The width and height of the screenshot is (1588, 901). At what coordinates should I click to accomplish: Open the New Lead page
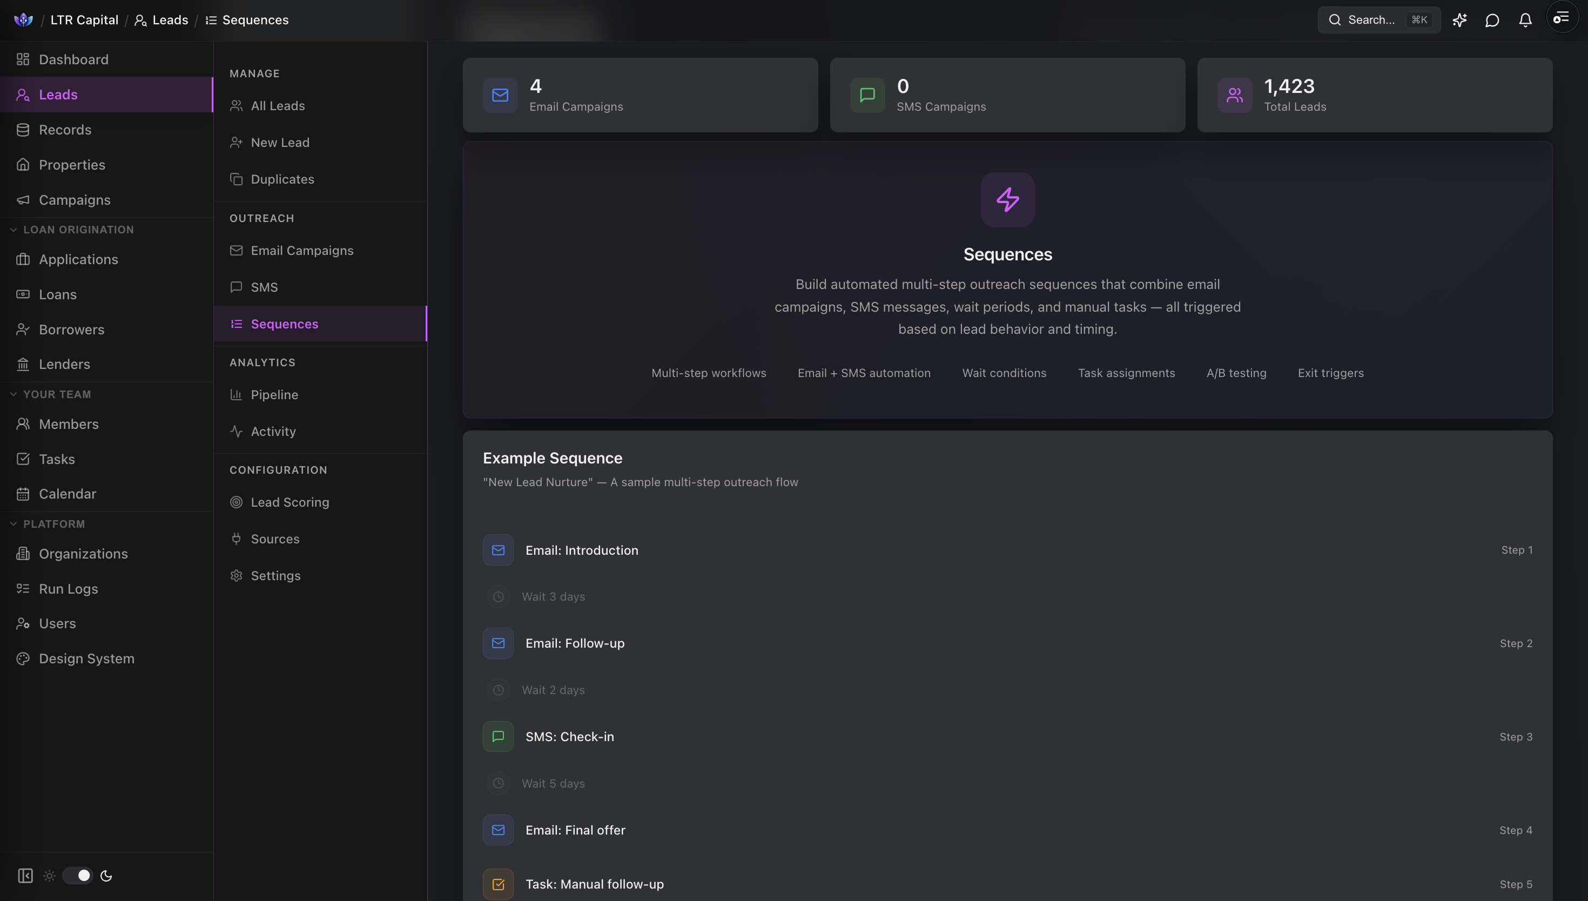(x=280, y=142)
